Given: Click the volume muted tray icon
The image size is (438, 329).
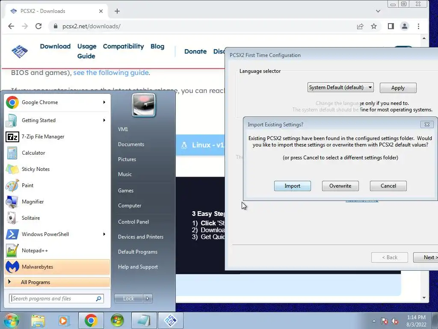Looking at the screenshot, I should 395,321.
